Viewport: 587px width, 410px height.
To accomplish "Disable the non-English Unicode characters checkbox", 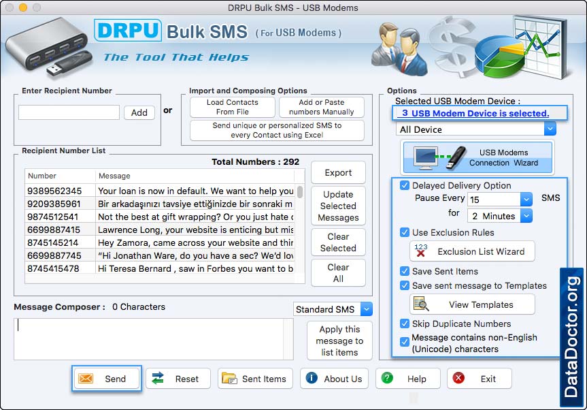I will [405, 342].
